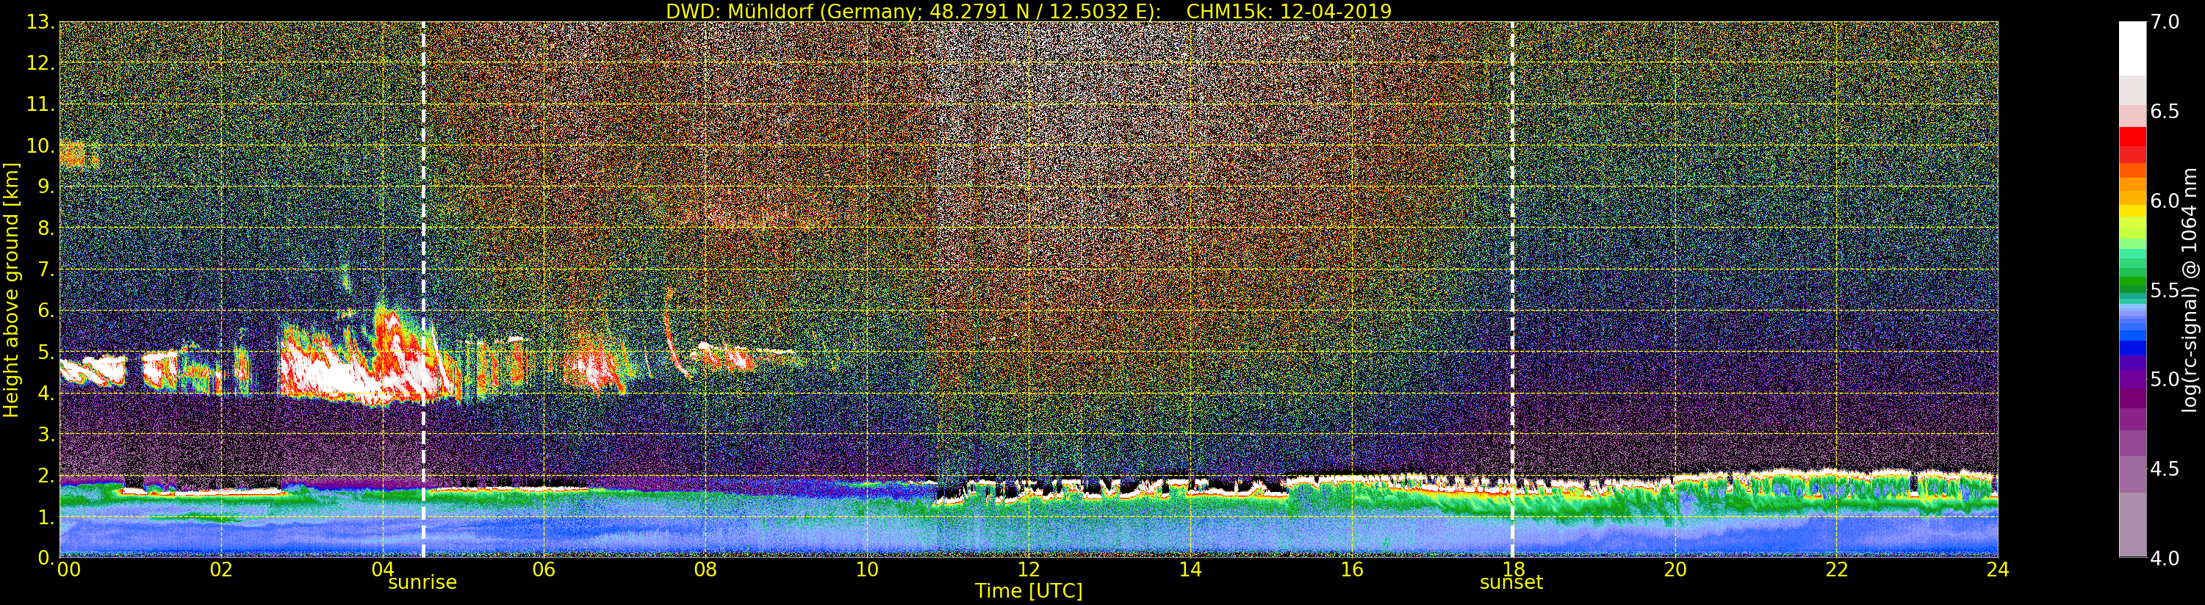Click the '08' time axis tick label
The width and height of the screenshot is (2205, 605).
pyautogui.click(x=706, y=570)
